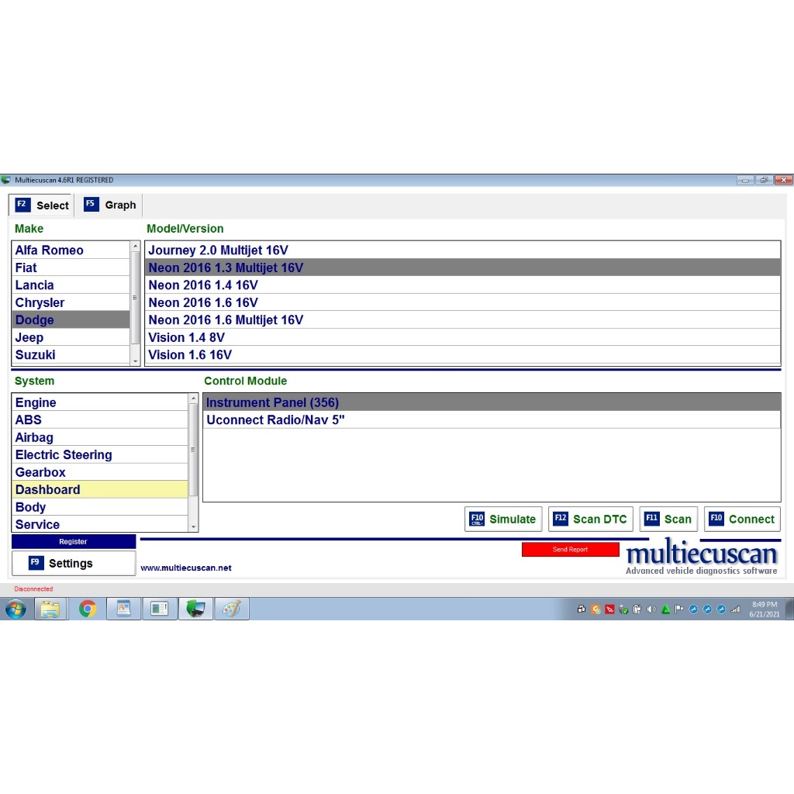Select Dodge in the Make list
Image resolution: width=794 pixels, height=794 pixels.
coord(71,320)
